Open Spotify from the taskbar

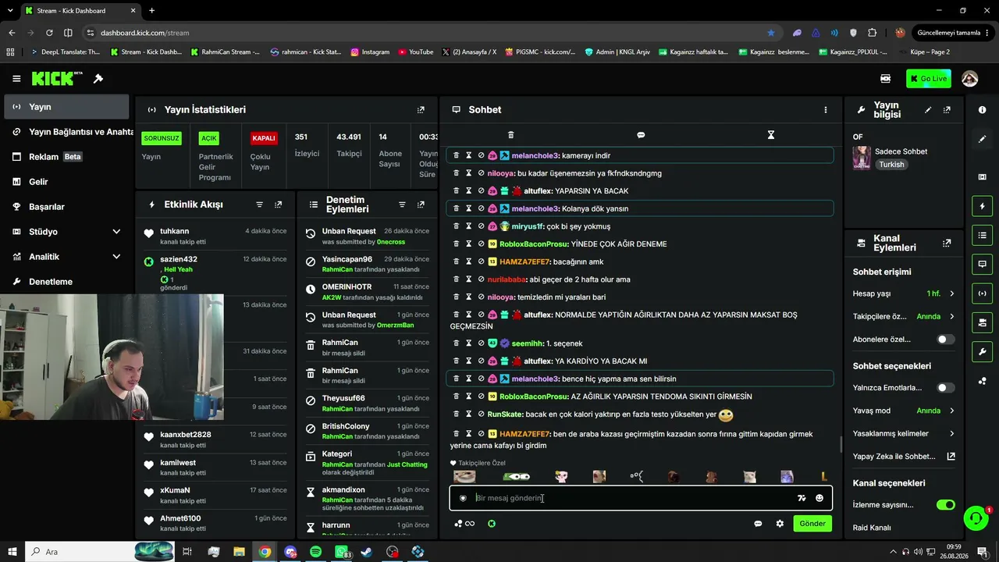pos(315,552)
